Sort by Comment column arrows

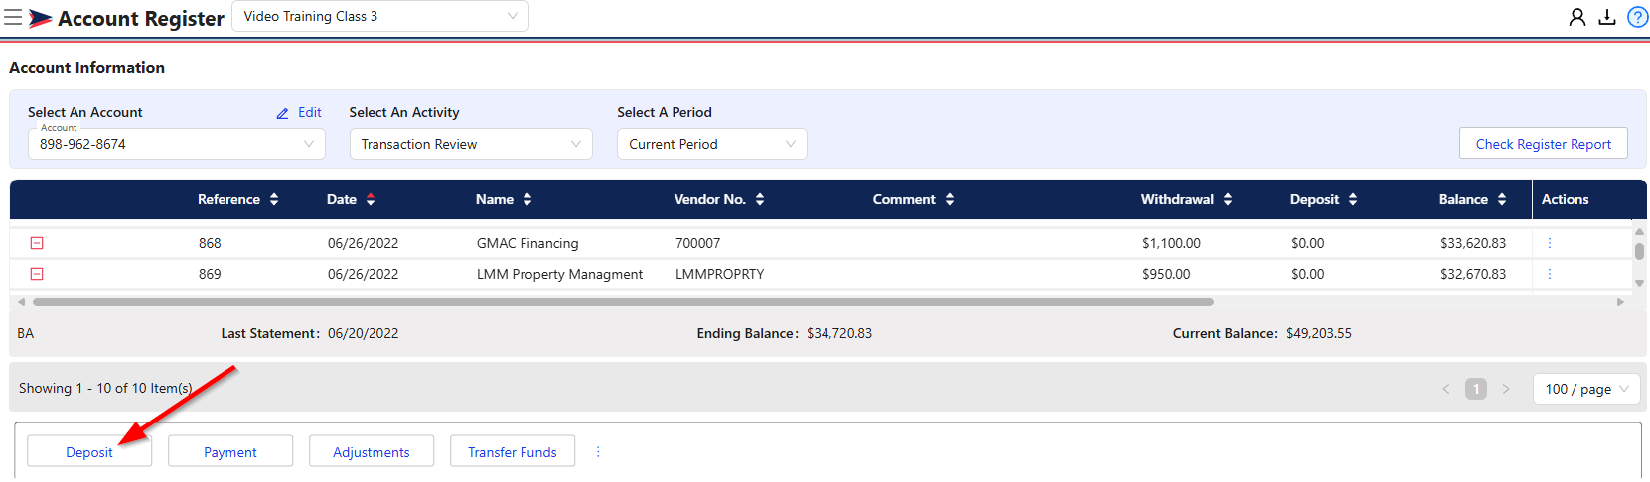point(950,199)
